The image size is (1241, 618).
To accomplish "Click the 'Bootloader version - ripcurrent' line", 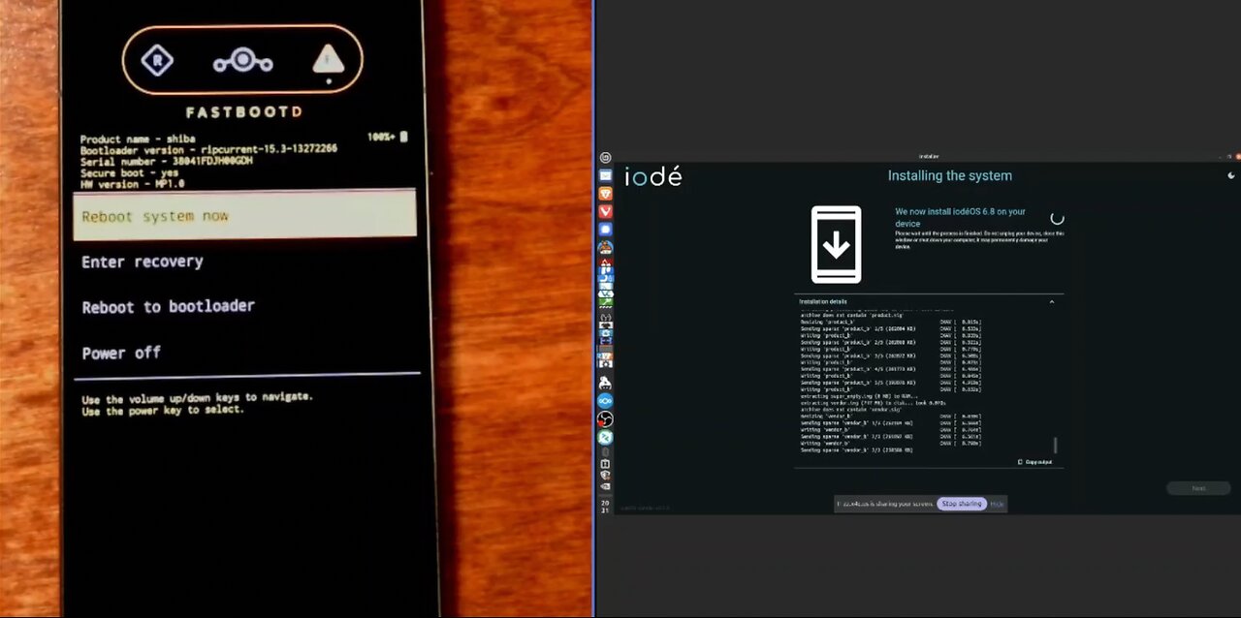I will (x=208, y=149).
